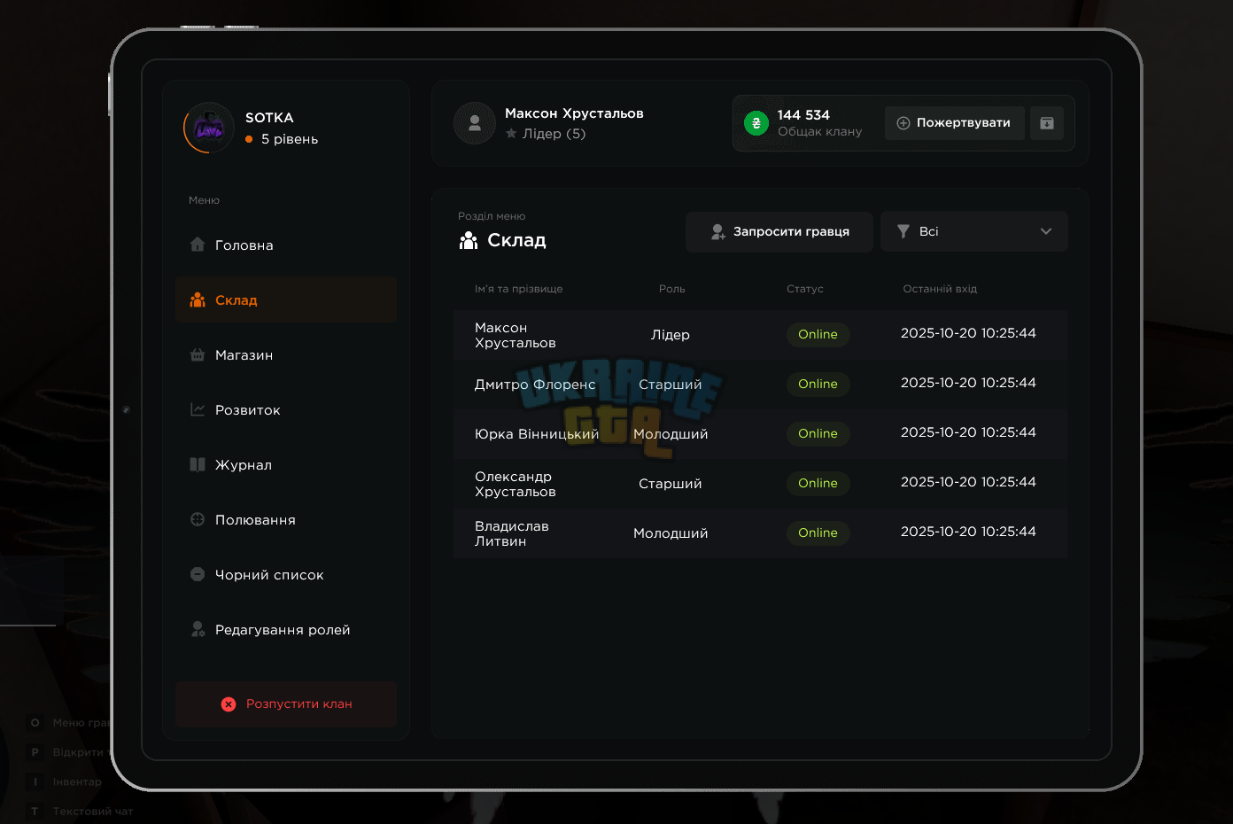Click Владислав Литвин's Молодший role cell

(671, 533)
